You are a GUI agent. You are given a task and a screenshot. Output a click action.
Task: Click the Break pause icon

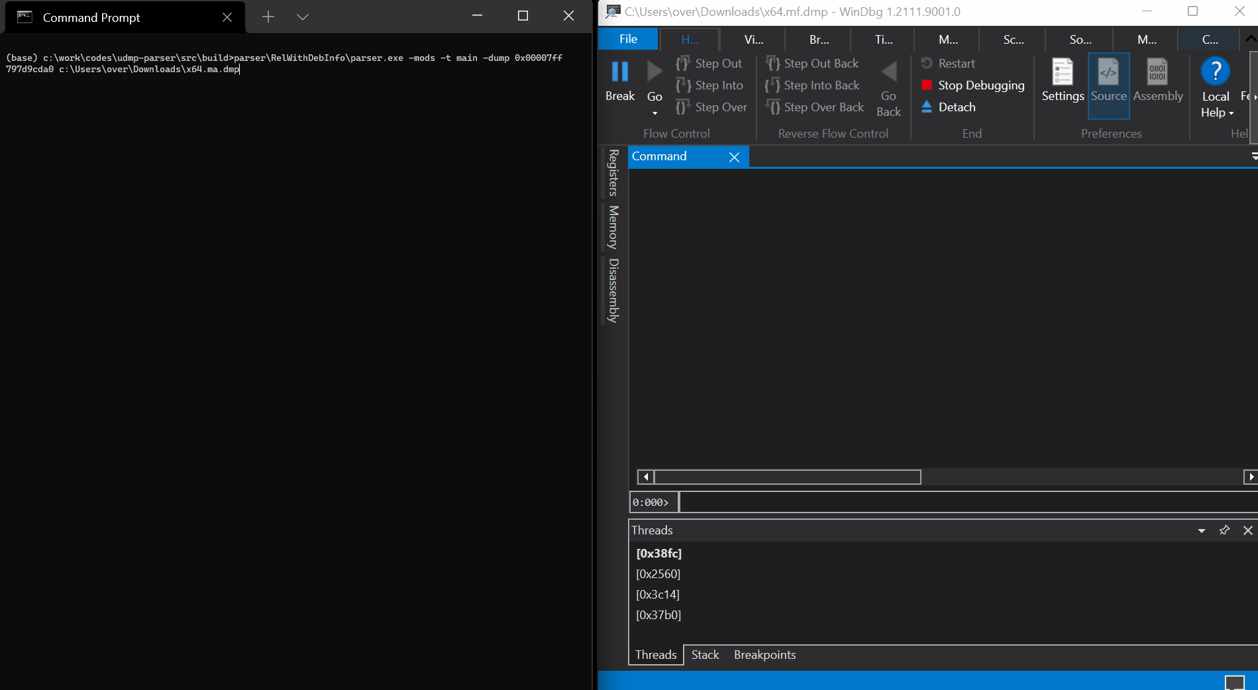click(x=619, y=71)
